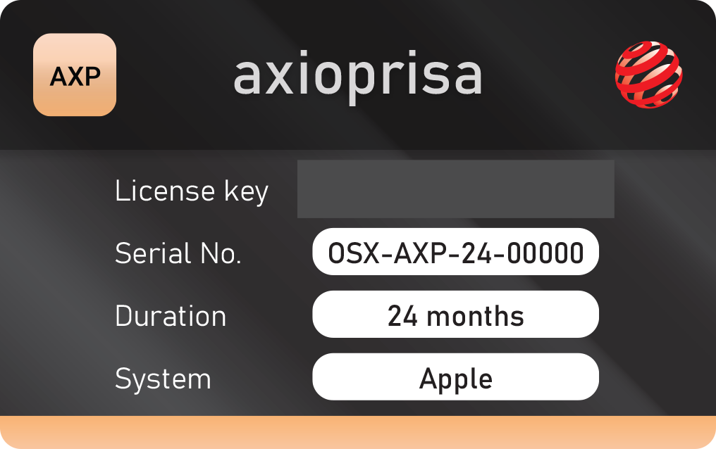Click the Apple text in the System pill

tap(456, 379)
